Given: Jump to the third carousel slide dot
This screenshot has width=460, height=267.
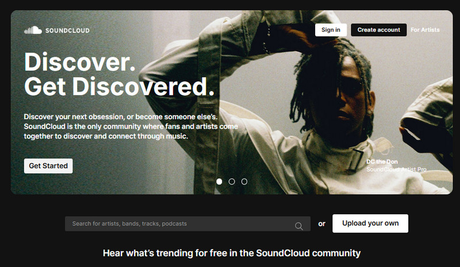Looking at the screenshot, I should 244,181.
